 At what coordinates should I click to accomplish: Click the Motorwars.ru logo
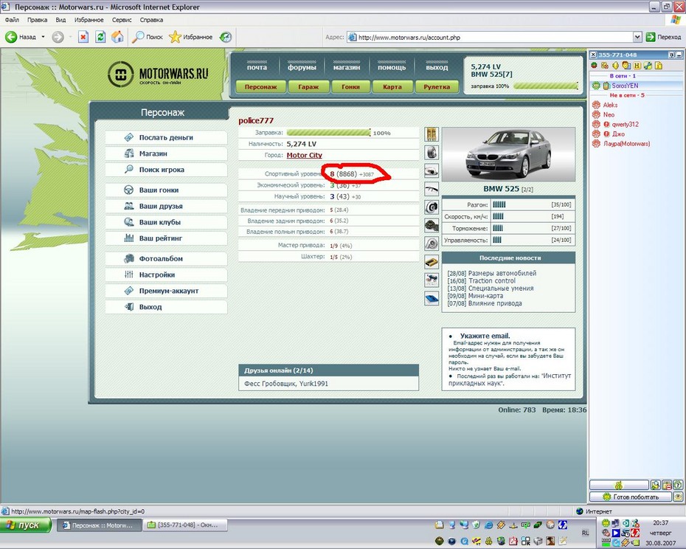158,74
